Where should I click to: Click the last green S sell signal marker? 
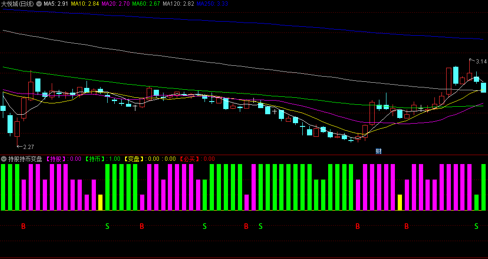coord(476,226)
